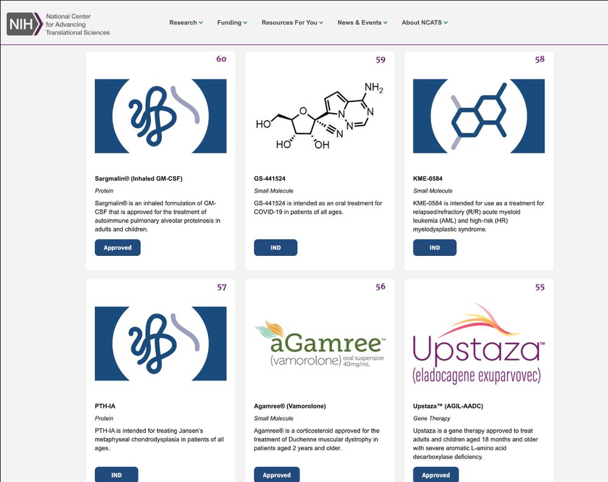Click the NIH NCATS logo
Viewport: 608px width, 482px height.
click(x=58, y=24)
